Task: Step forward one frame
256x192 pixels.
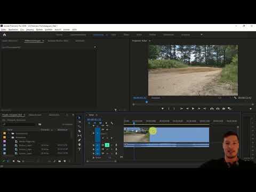Action: coord(199,108)
